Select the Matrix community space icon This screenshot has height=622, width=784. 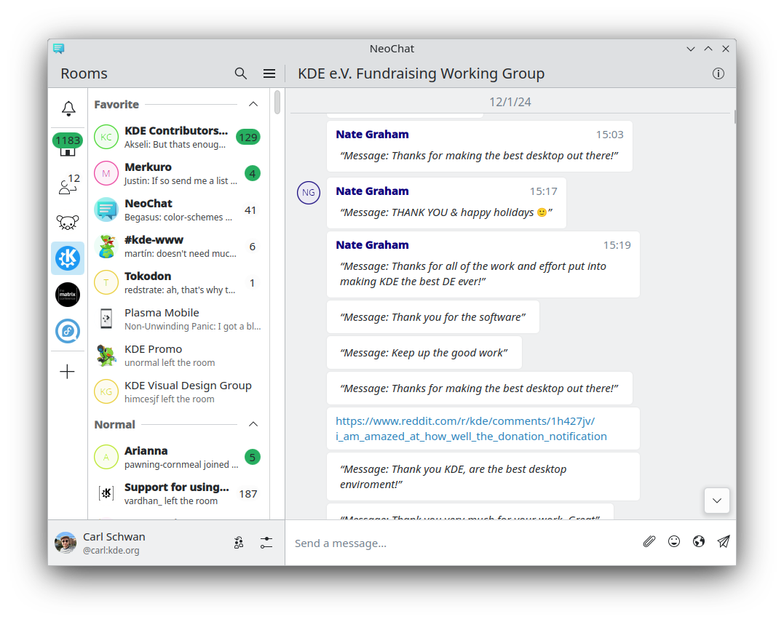[68, 295]
